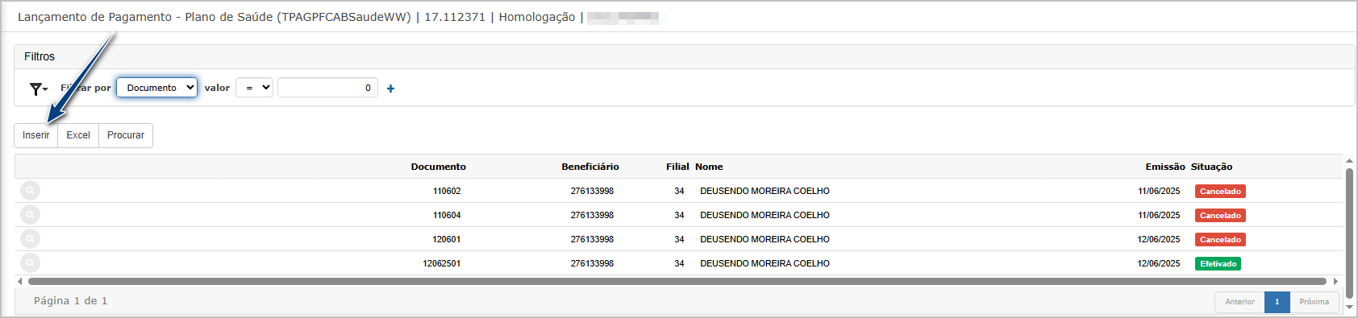Select page 1 in pagination

[1277, 302]
